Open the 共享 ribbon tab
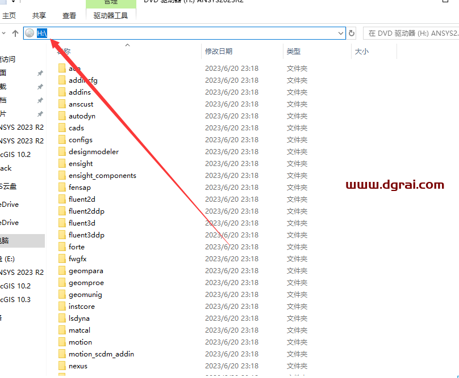Viewport: 459px width, 378px height. (x=39, y=15)
